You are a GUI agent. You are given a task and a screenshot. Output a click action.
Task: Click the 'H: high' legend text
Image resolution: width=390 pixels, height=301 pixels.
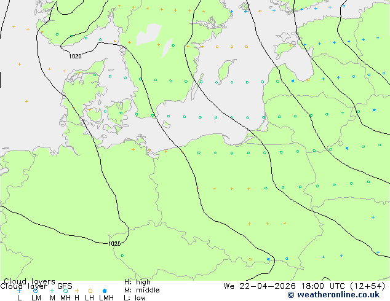[x=137, y=282]
